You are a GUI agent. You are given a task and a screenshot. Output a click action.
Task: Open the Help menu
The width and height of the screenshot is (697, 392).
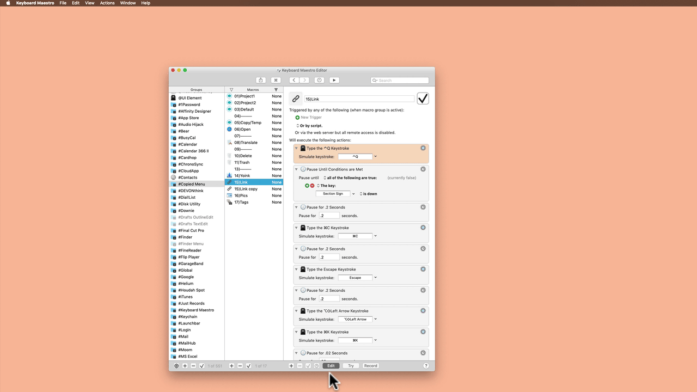pyautogui.click(x=145, y=3)
